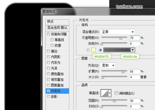Select the 颜色叠加 style entry
The image size is (155, 110).
[57, 74]
